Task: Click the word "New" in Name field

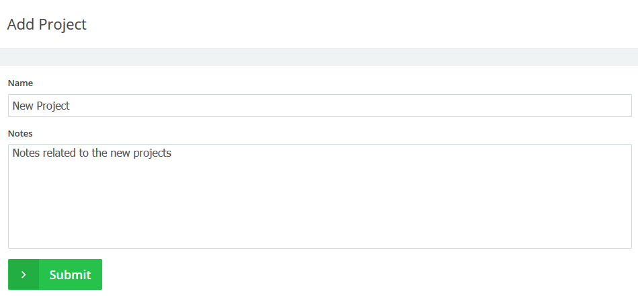Action: coord(23,106)
